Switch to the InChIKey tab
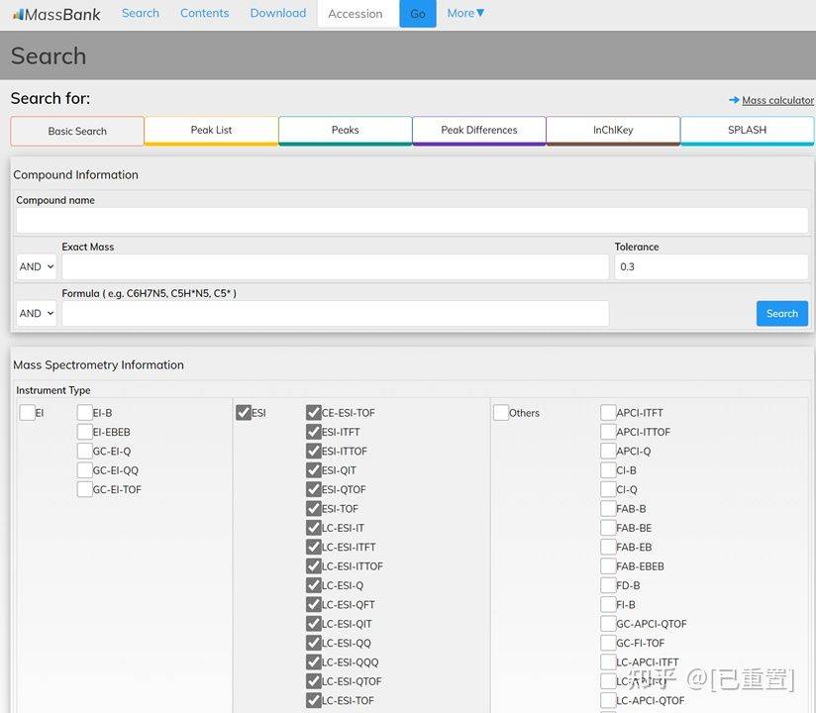The image size is (816, 713). click(613, 130)
